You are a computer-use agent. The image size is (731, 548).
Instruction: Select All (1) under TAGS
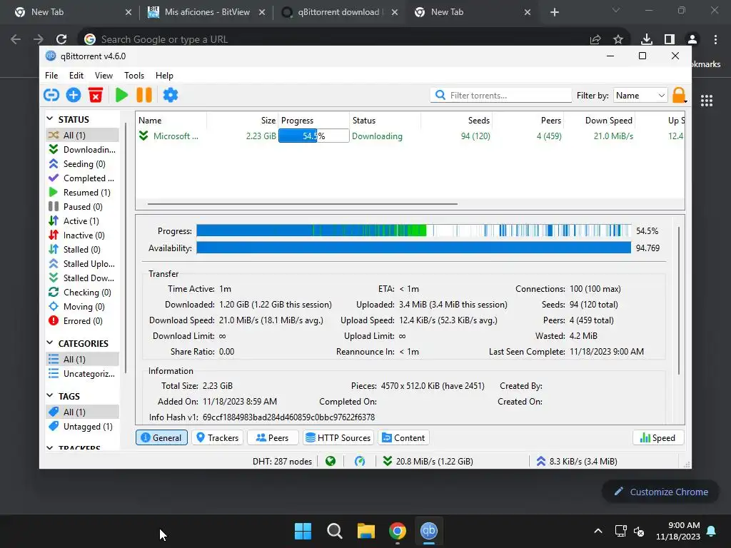[x=83, y=412]
